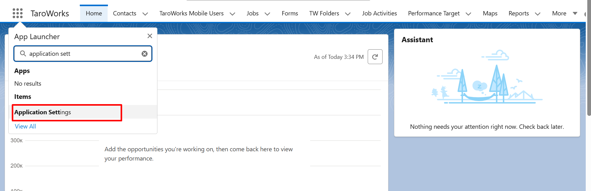Viewport: 591px width, 191px height.
Task: Open the TW Folders tab
Action: [x=324, y=13]
